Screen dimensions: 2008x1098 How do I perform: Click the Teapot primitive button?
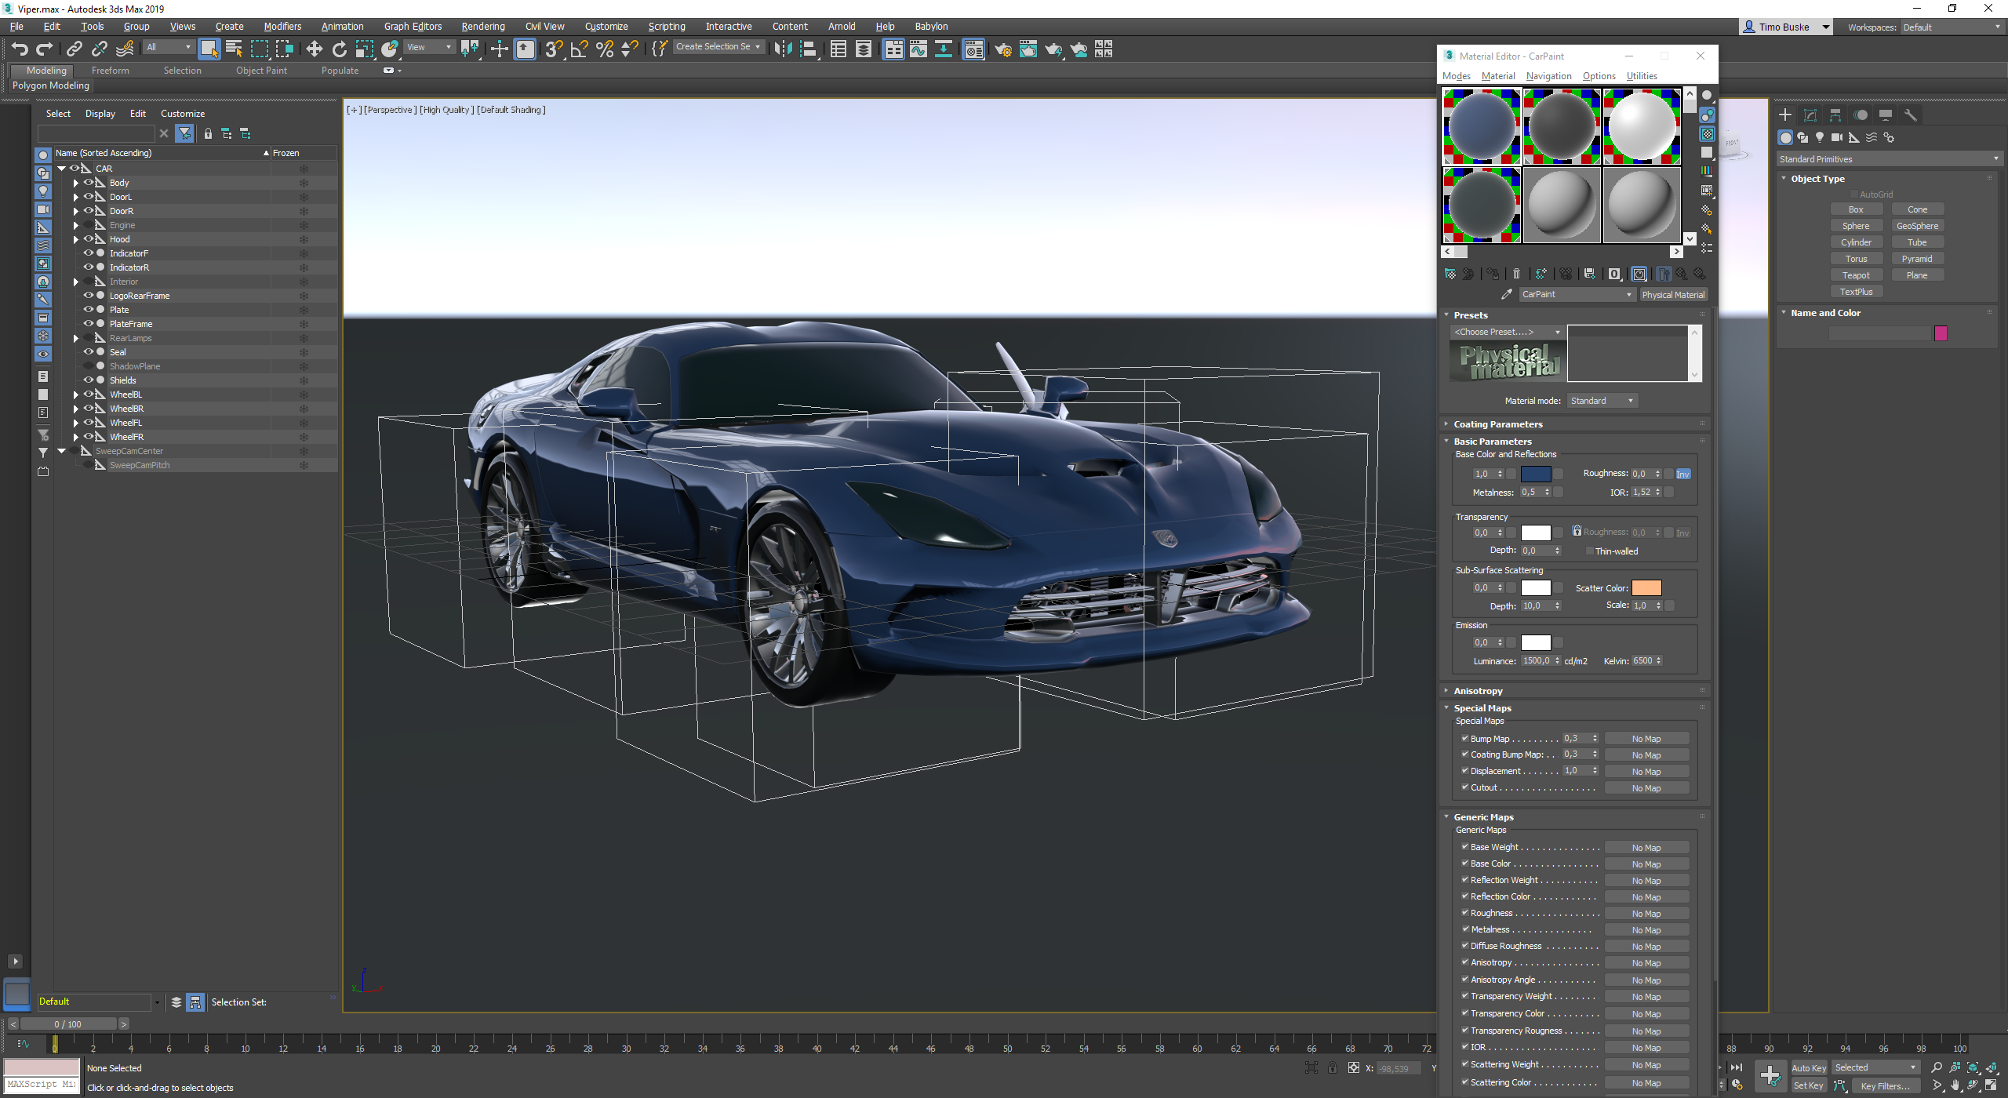point(1855,275)
